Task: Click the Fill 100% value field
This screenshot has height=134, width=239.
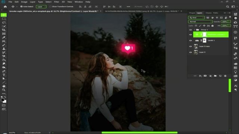Action: (x=224, y=26)
